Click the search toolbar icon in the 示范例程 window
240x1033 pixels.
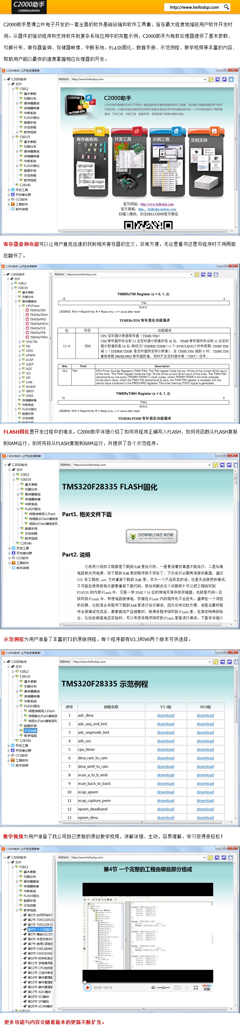(216, 662)
